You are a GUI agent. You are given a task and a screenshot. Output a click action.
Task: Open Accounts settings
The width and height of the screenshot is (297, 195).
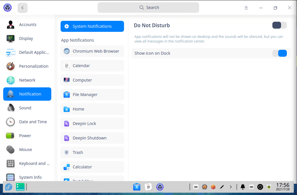click(27, 25)
